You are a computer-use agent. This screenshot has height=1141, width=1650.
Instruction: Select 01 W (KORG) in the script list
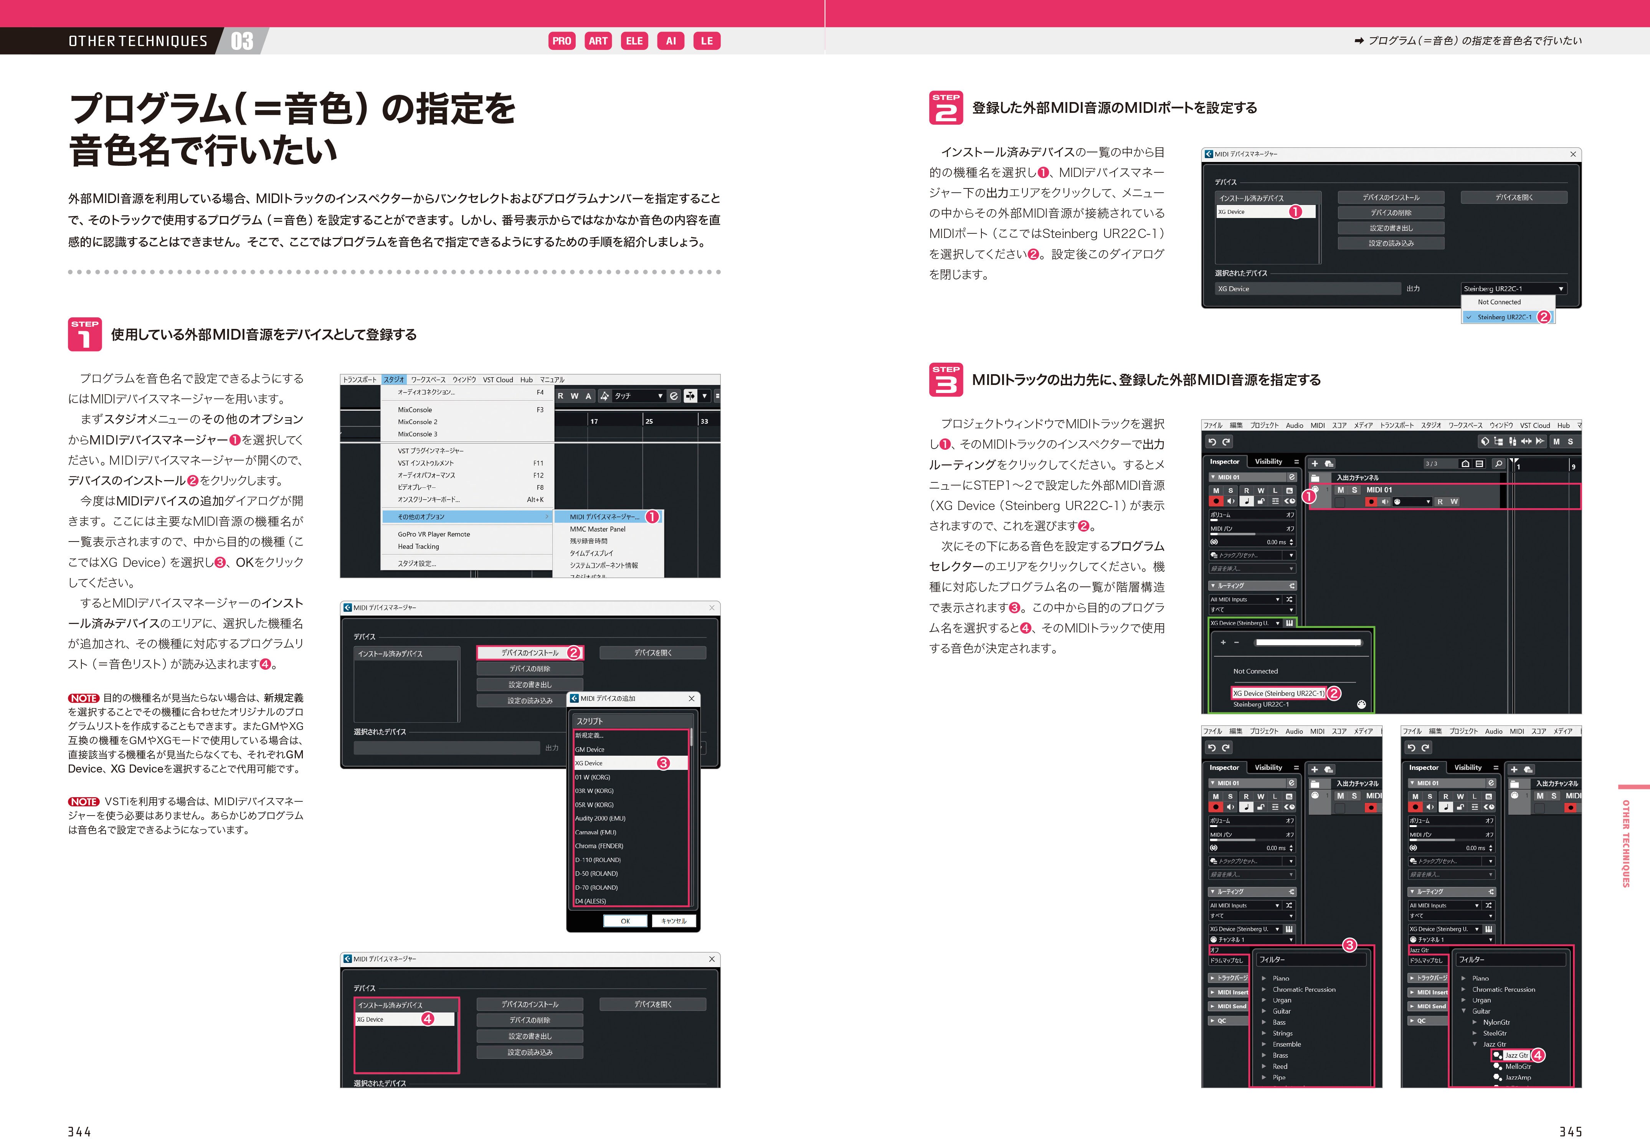pos(593,777)
